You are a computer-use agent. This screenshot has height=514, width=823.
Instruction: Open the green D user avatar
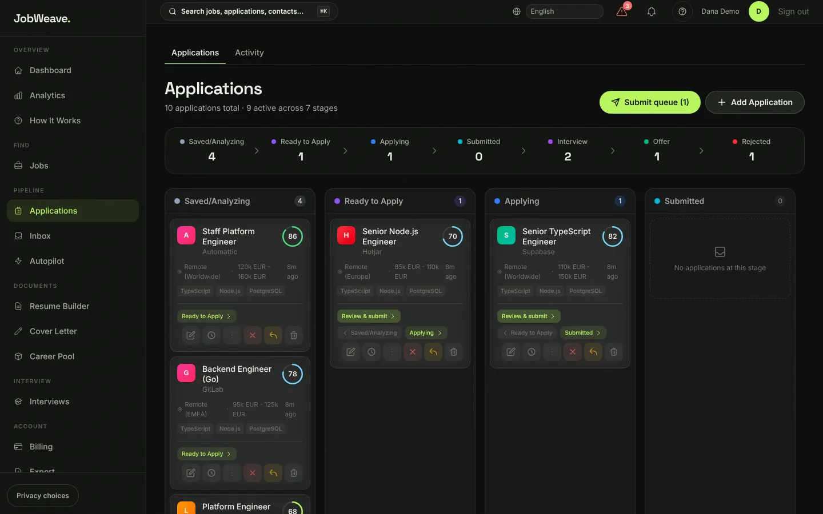759,11
